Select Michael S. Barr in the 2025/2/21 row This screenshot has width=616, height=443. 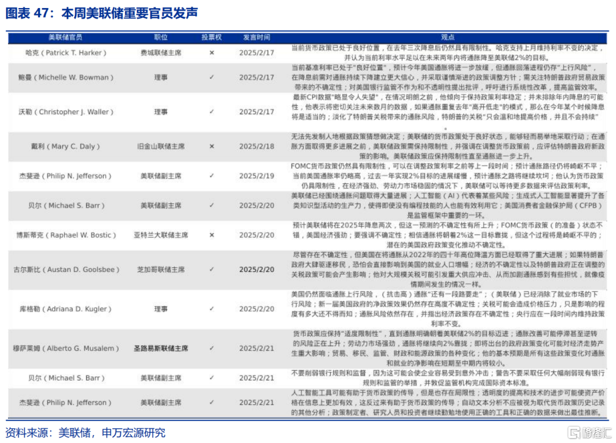click(x=66, y=378)
